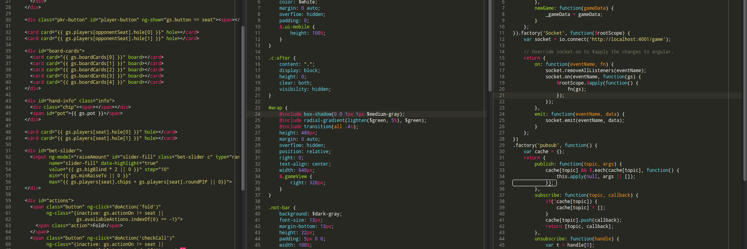This screenshot has width=747, height=249.
Task: Click the socket.emit(eventName, data) line
Action: pyautogui.click(x=585, y=120)
